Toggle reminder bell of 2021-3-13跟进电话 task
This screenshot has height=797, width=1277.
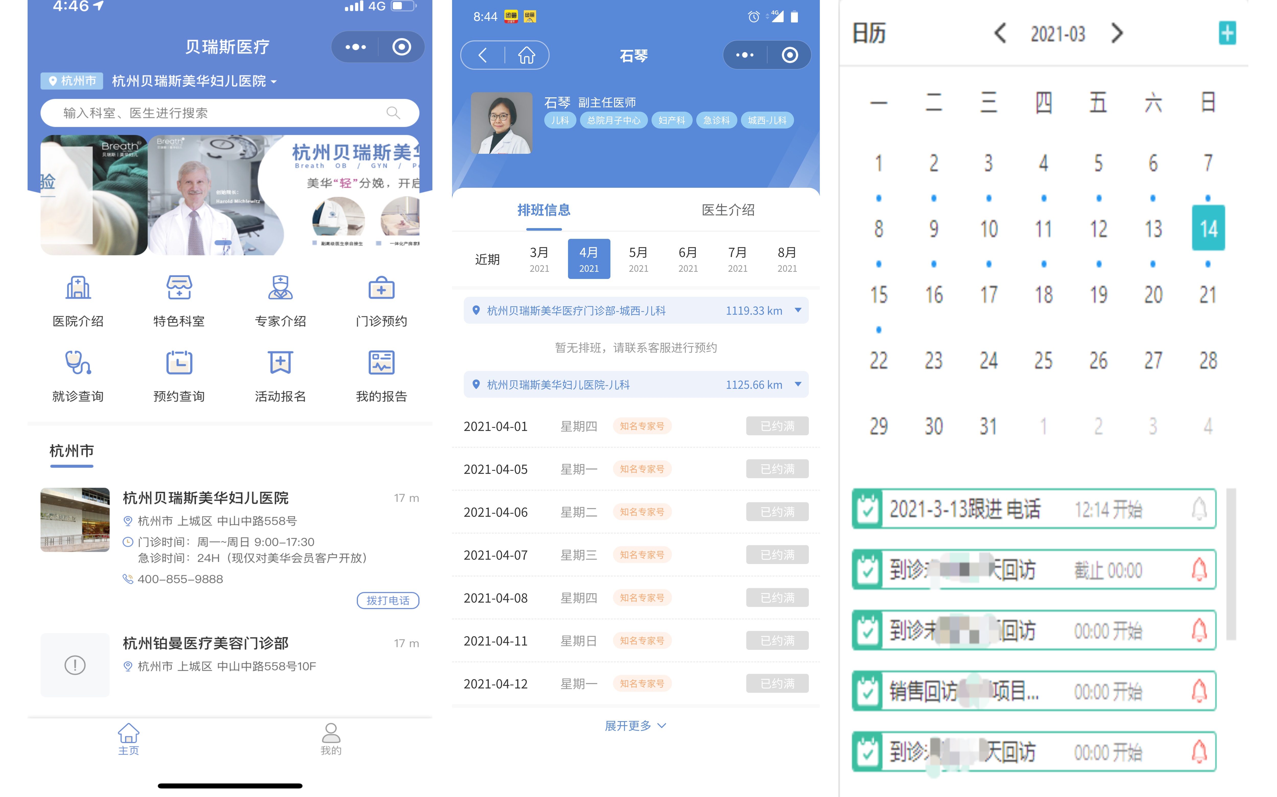(1199, 509)
